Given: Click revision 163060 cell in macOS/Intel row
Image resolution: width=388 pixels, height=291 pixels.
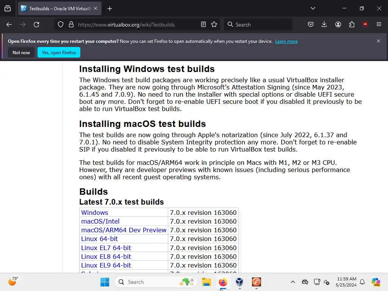Looking at the screenshot, I should (x=203, y=221).
